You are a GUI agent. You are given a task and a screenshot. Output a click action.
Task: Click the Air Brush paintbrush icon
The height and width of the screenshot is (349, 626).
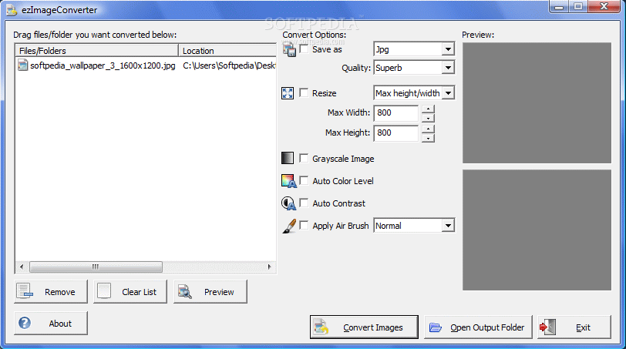[x=289, y=226]
